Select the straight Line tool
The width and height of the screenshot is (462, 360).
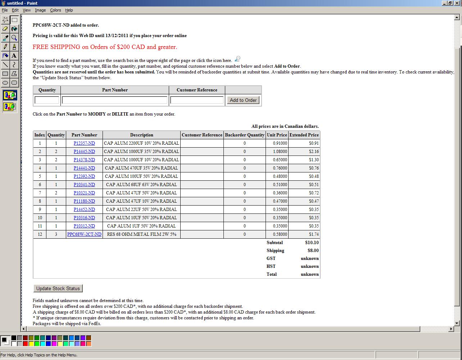(x=5, y=65)
